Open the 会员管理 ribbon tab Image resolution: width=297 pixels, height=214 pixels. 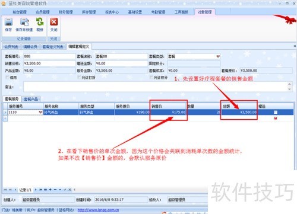tap(43, 12)
